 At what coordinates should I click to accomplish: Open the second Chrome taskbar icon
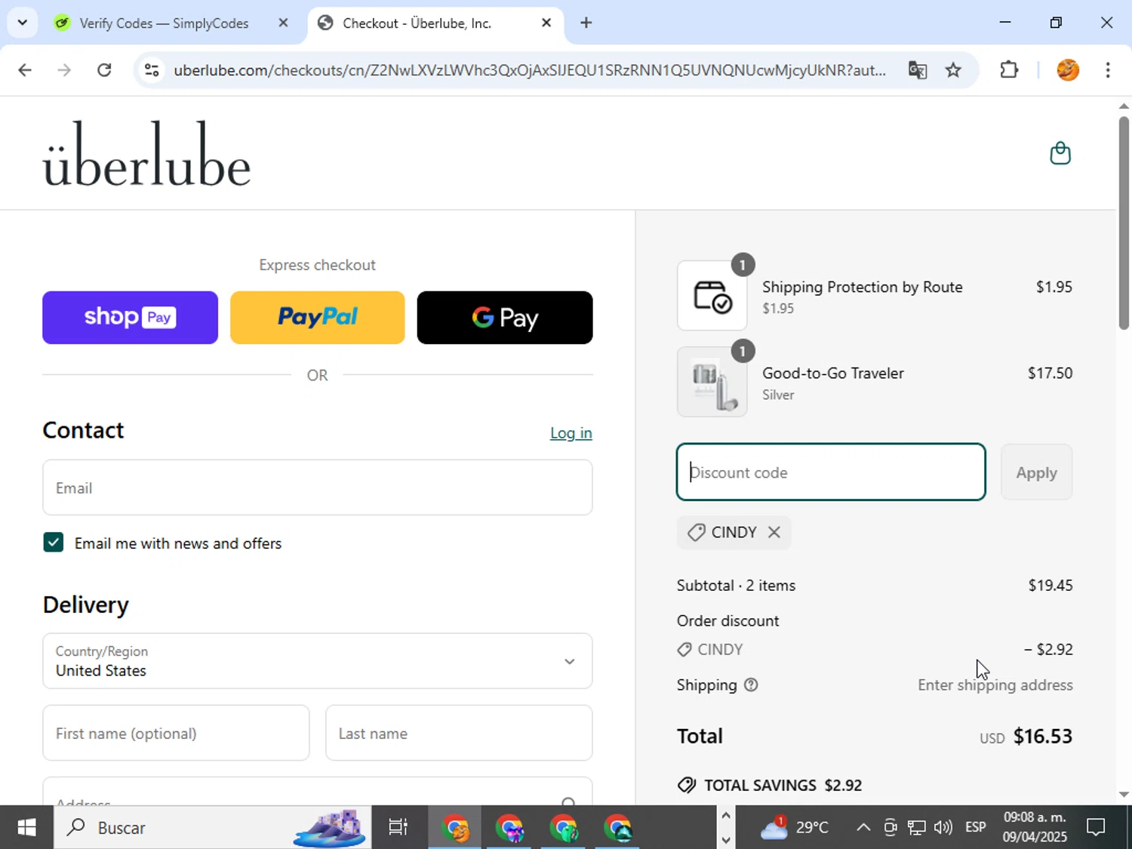point(509,828)
